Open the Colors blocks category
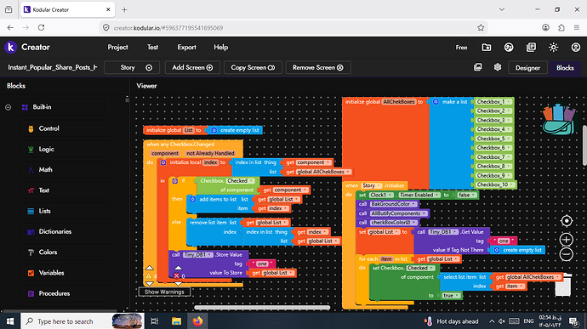The height and width of the screenshot is (329, 587). 65,252
